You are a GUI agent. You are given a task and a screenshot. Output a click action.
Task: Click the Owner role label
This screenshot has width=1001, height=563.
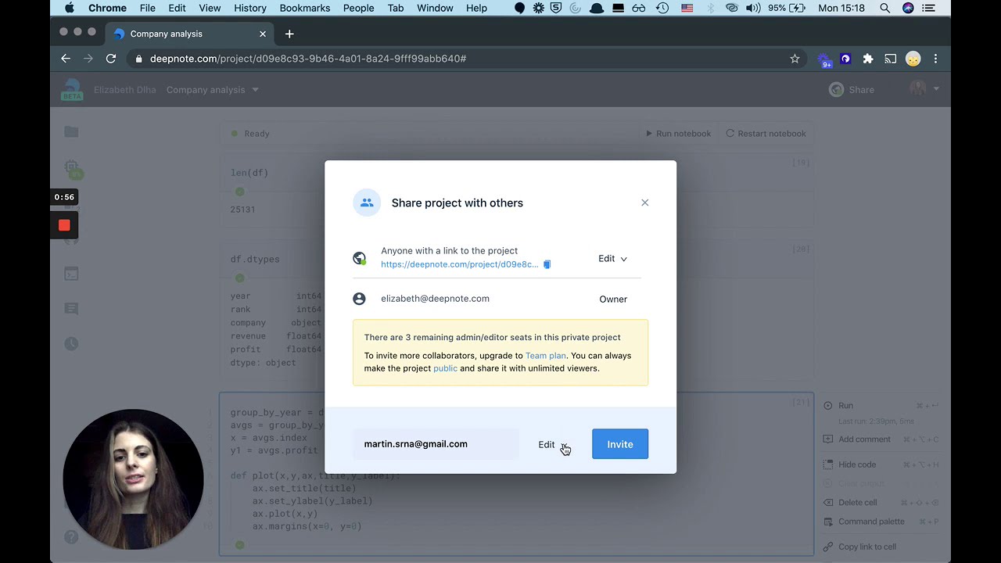[x=613, y=299]
